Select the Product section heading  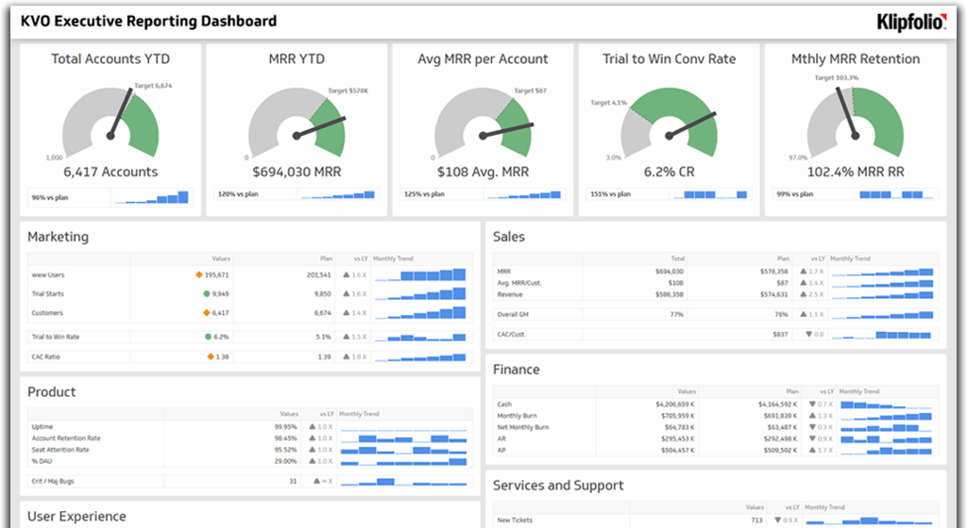coord(52,392)
